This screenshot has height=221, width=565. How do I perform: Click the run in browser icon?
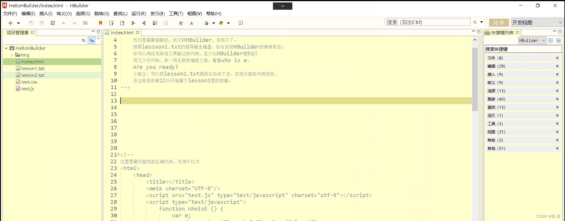[207, 23]
